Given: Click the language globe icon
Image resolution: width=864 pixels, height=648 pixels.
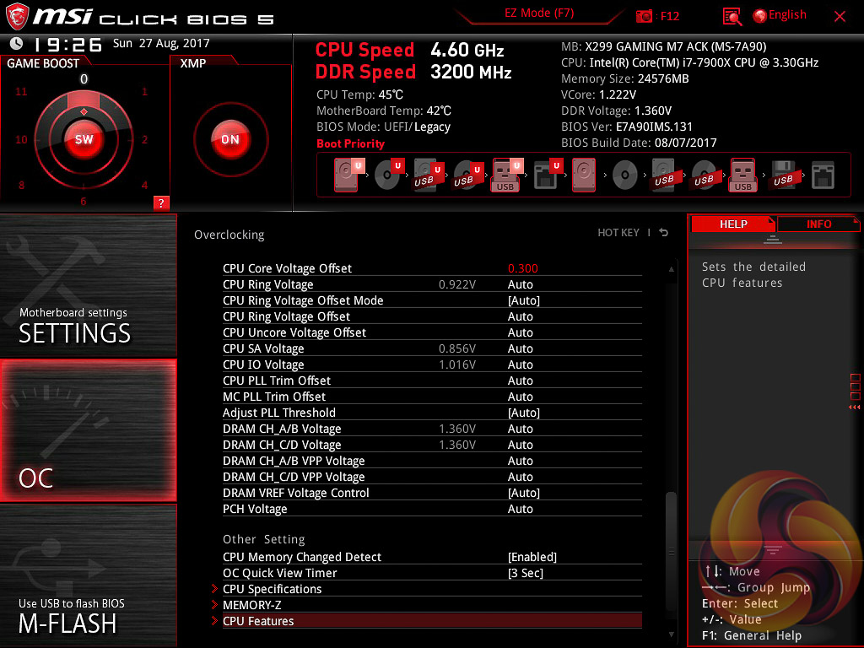Looking at the screenshot, I should click(760, 16).
